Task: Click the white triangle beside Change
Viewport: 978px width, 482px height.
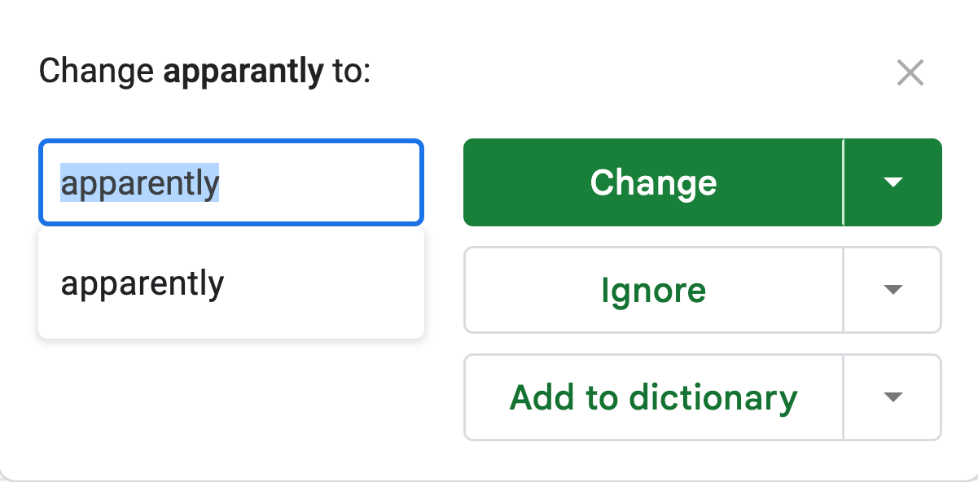Action: click(893, 182)
